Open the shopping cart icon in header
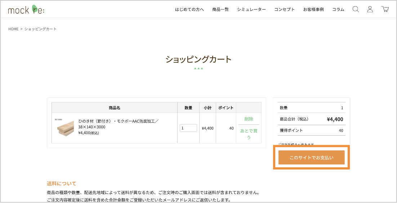Screen dimensions: 397x203 tap(385, 9)
